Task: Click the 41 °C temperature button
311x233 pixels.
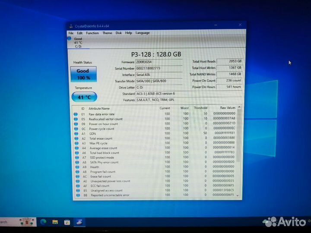Action: click(x=84, y=97)
